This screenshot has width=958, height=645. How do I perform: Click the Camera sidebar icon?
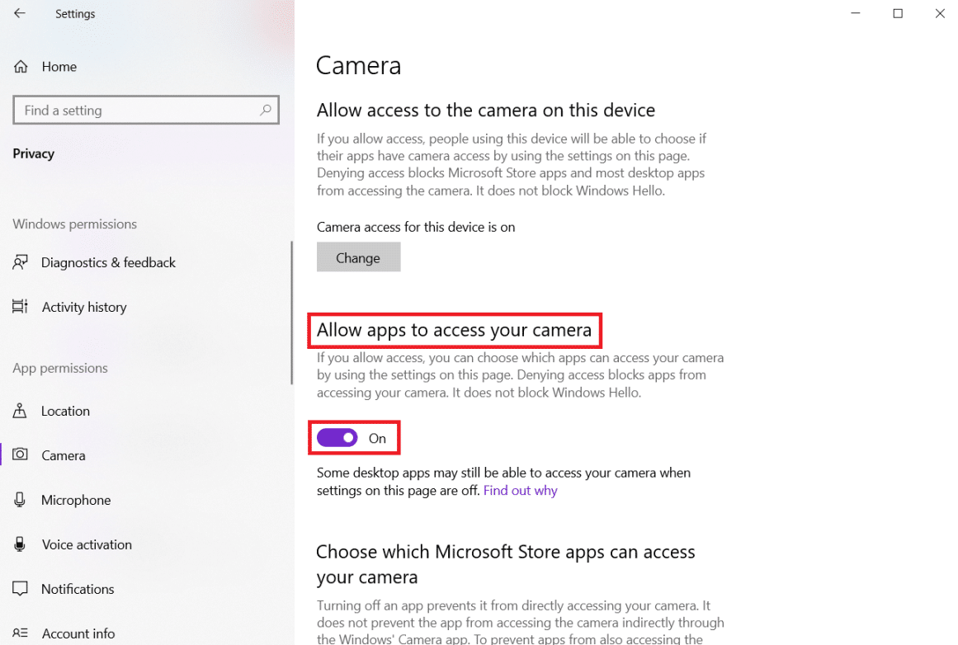click(20, 455)
